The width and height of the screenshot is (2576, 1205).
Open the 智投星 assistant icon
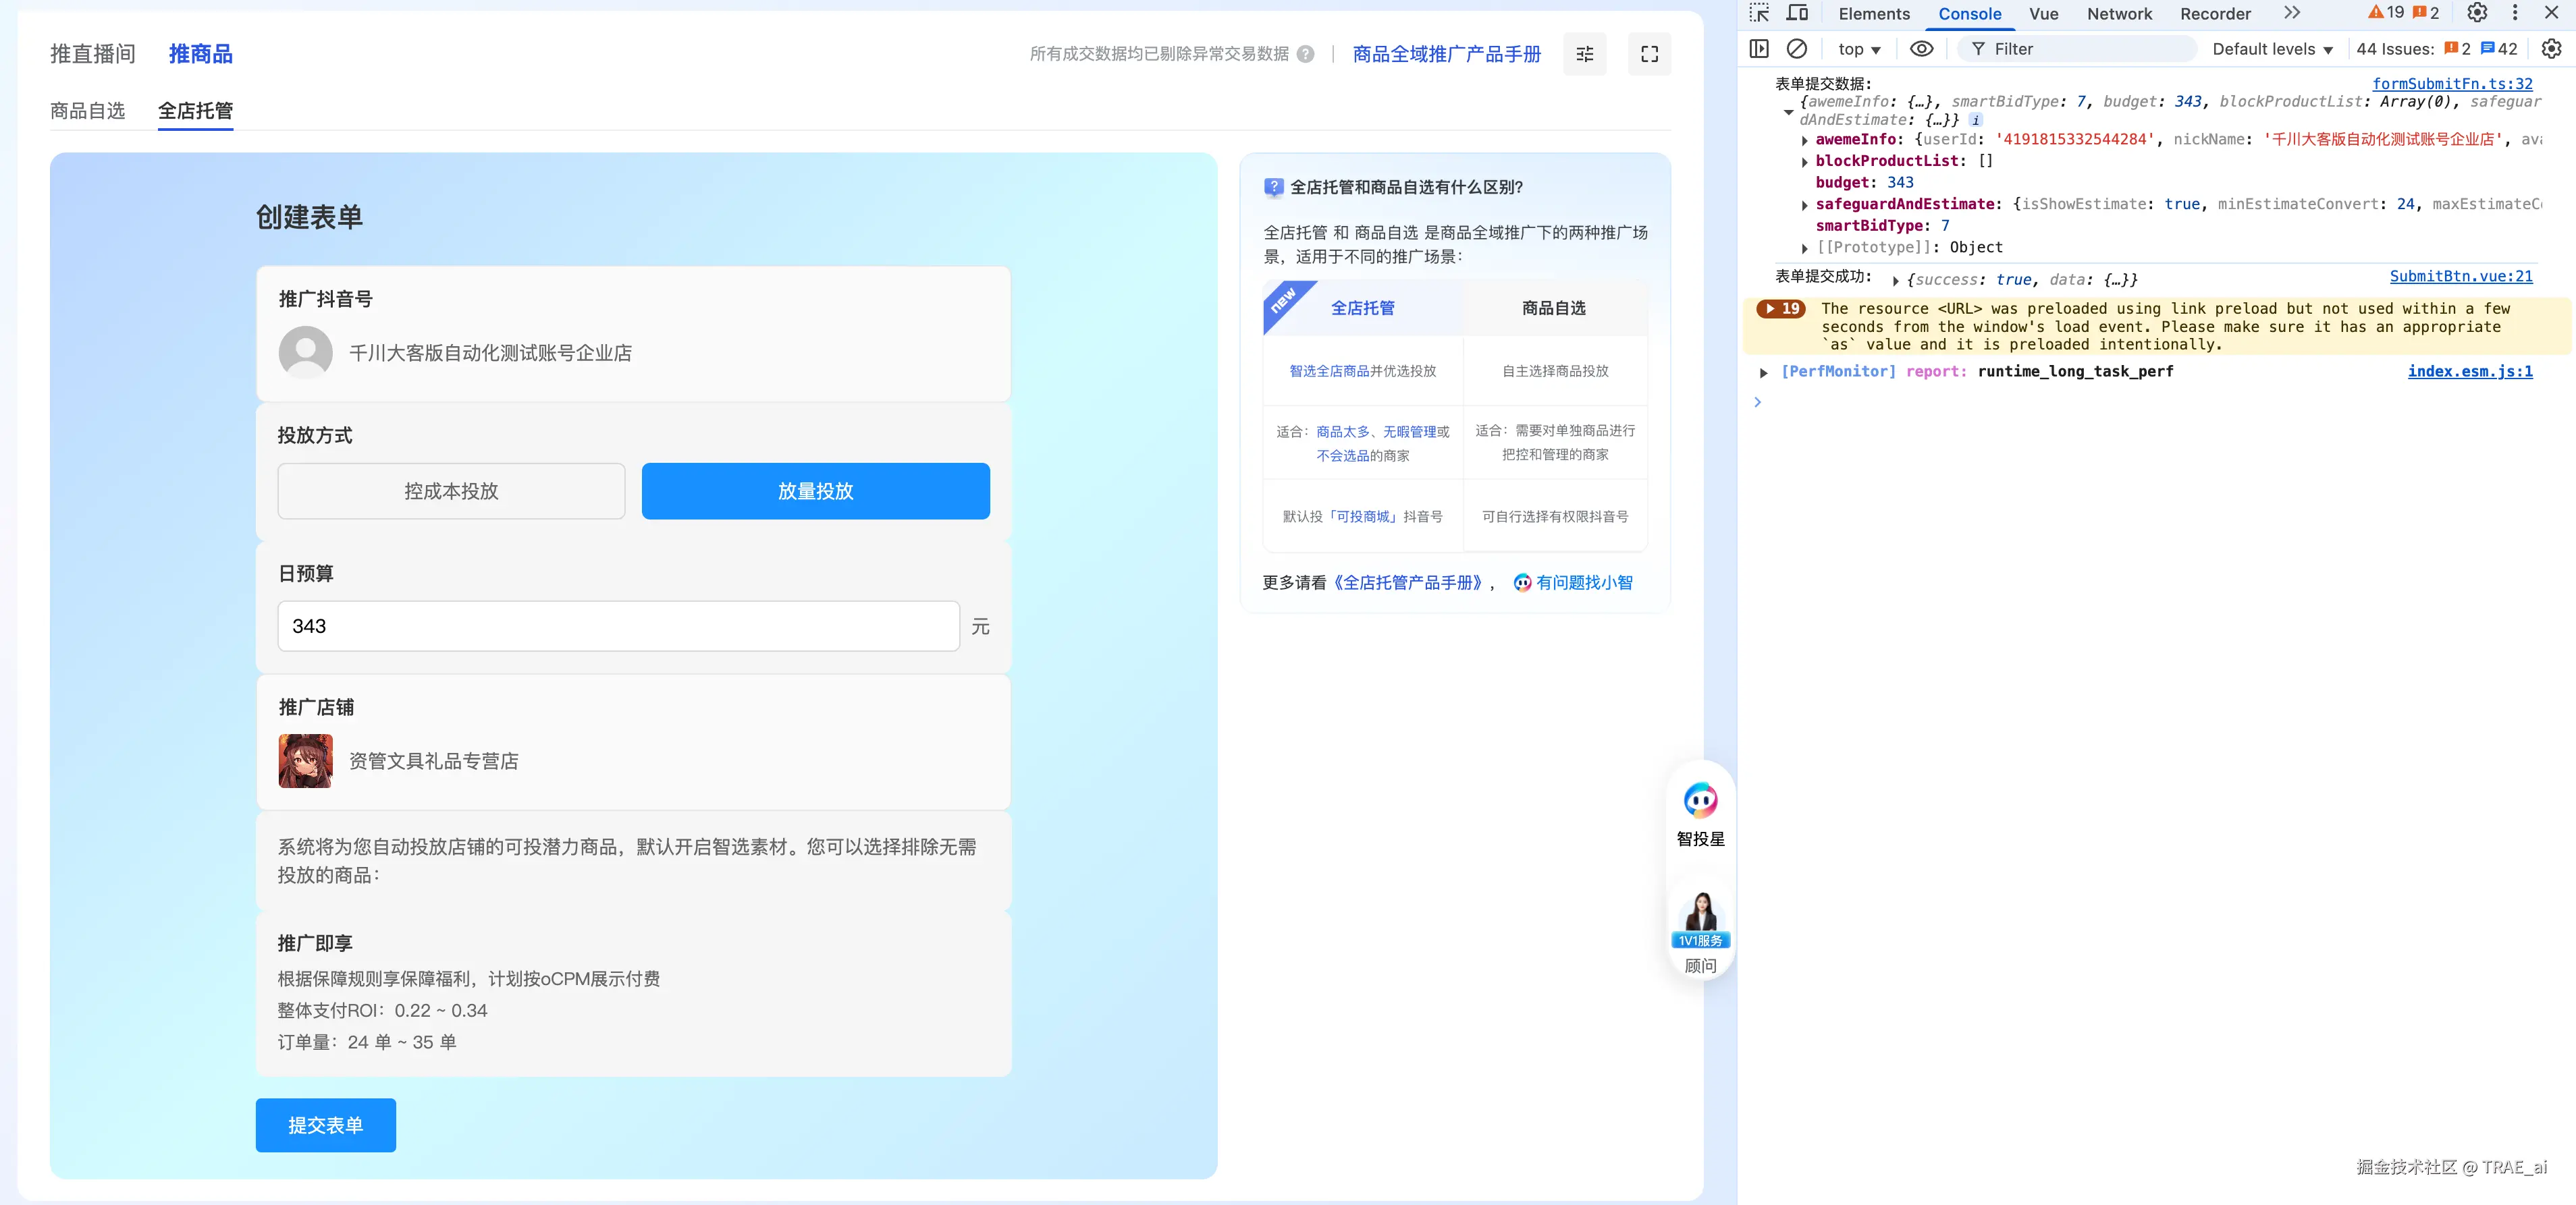1700,802
